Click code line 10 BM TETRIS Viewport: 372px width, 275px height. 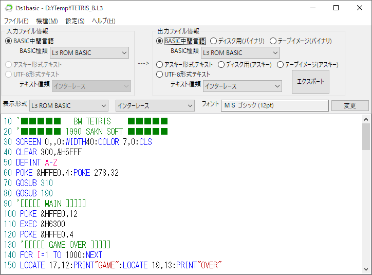coord(86,121)
